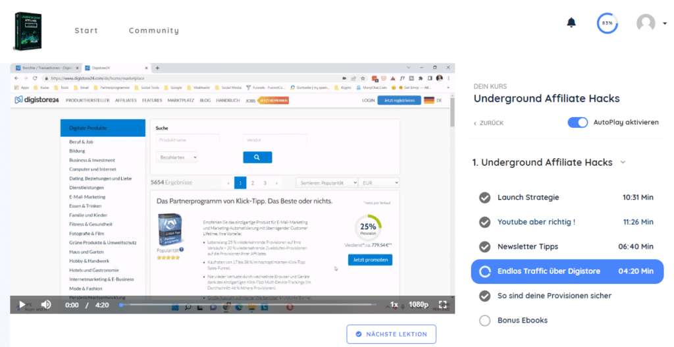The image size is (674, 347).
Task: Go to results page 2
Action: [253, 183]
